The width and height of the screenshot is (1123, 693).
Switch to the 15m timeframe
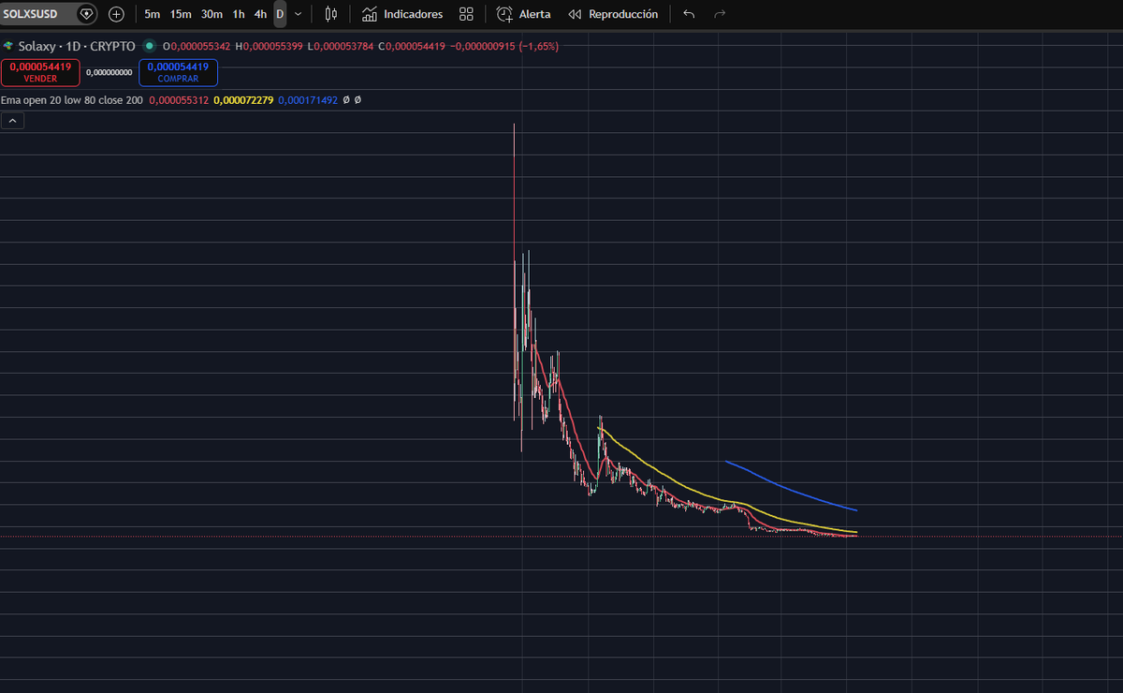coord(181,14)
